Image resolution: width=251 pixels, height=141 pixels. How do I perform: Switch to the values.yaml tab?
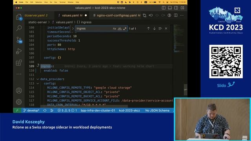pyautogui.click(x=72, y=15)
